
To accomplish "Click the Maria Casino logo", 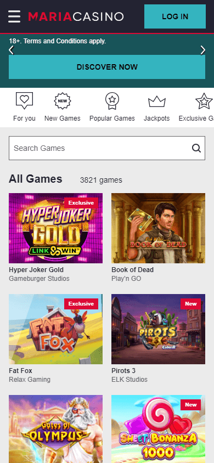I will [x=76, y=16].
